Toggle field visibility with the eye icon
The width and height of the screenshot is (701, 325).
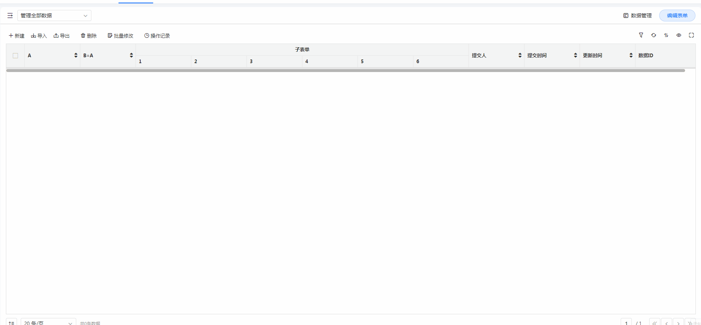coord(679,35)
